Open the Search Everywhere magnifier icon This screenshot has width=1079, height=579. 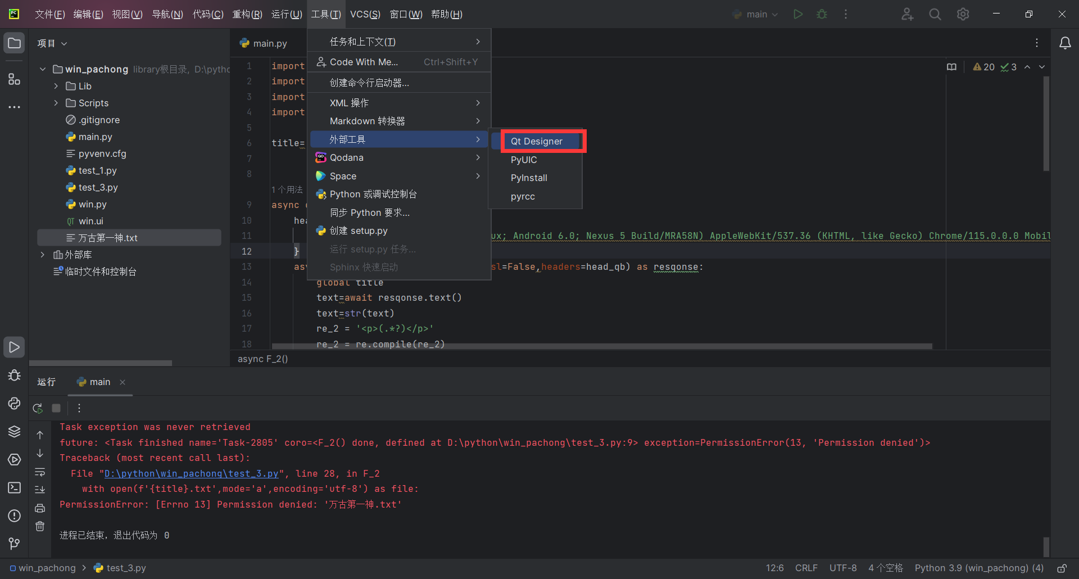click(x=935, y=14)
